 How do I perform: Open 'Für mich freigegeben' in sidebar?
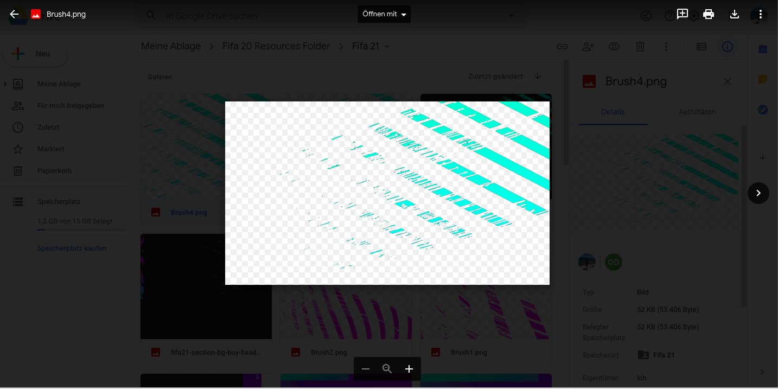coord(71,106)
